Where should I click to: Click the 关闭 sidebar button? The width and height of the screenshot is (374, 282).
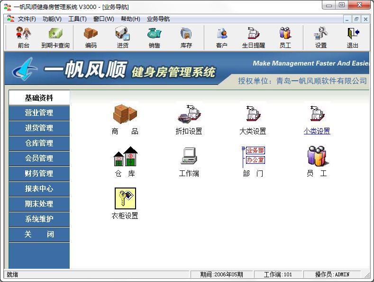click(39, 234)
